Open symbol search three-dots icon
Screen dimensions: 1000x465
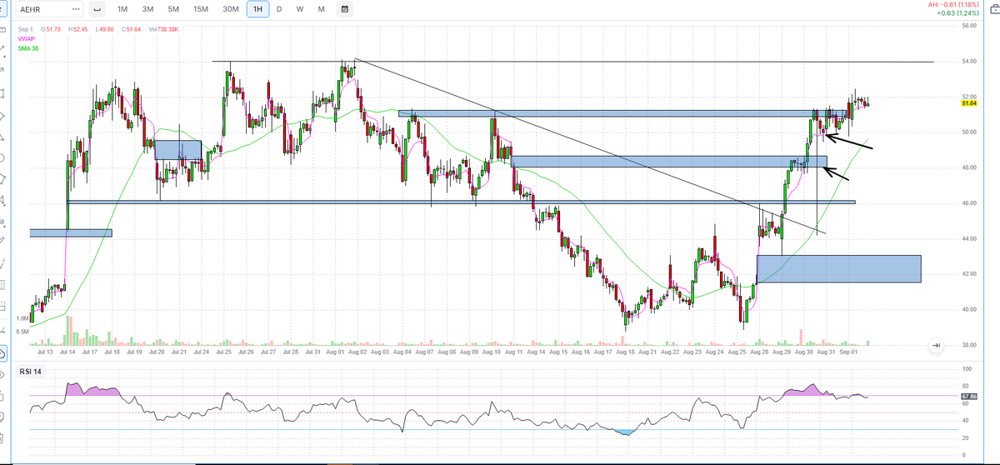pyautogui.click(x=77, y=9)
